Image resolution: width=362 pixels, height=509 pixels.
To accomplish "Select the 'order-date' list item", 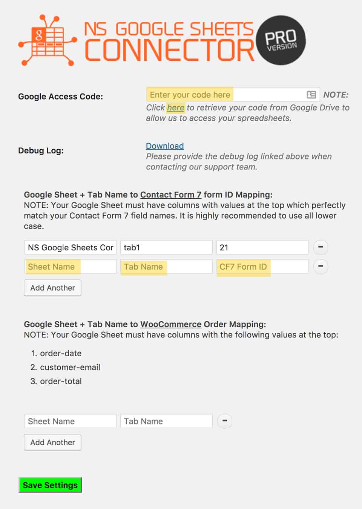I will point(61,353).
